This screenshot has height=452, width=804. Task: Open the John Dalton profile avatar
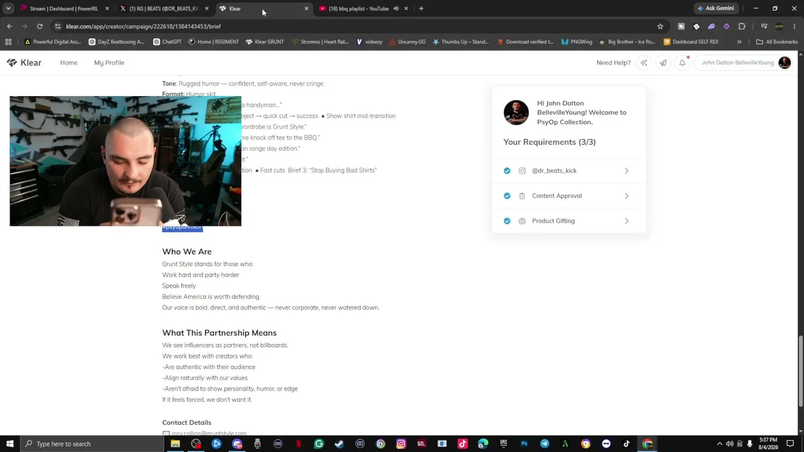pos(785,63)
